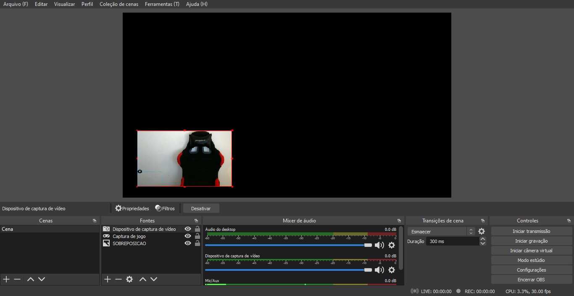Open scene transition properties gear icon
The height and width of the screenshot is (296, 574).
click(482, 231)
